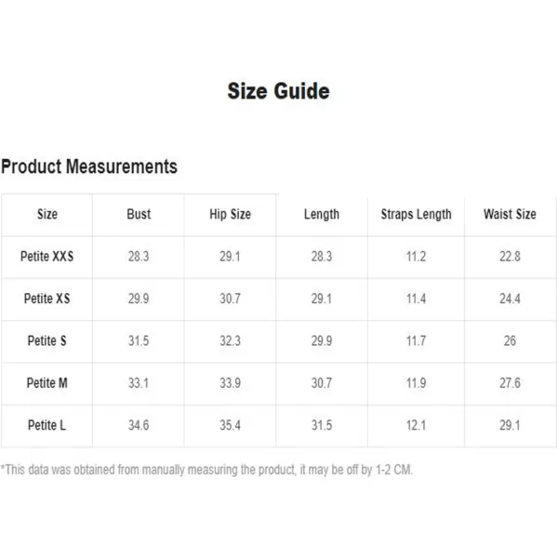This screenshot has height=558, width=558.
Task: Select the 11.2 straps length cell
Action: point(416,257)
